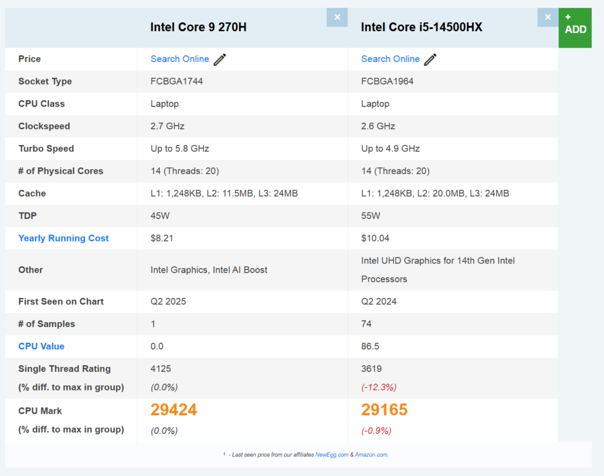Screen dimensions: 604x476
Task: Click the Single Thread Rating label
Action: pyautogui.click(x=64, y=369)
